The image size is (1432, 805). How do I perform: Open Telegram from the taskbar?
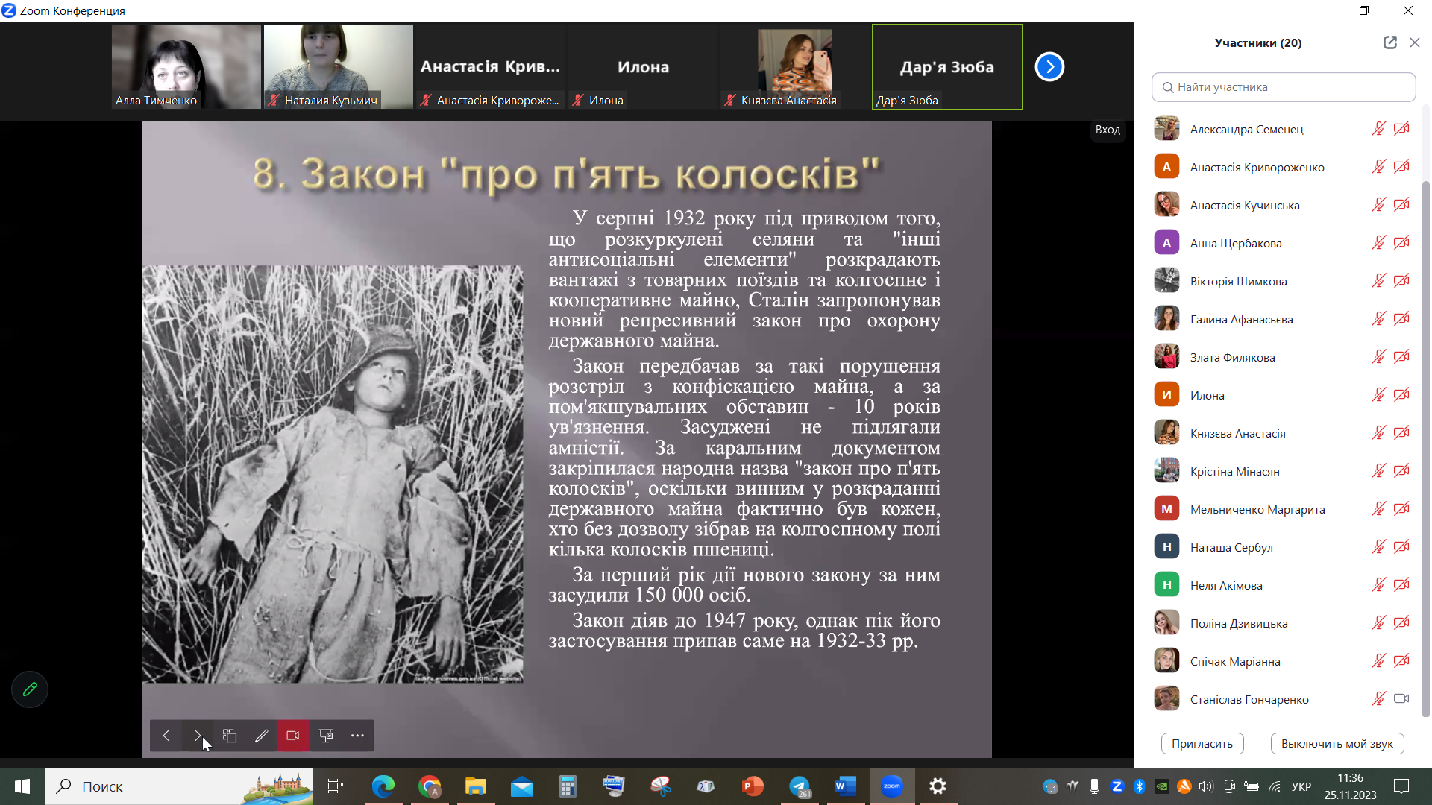click(800, 786)
